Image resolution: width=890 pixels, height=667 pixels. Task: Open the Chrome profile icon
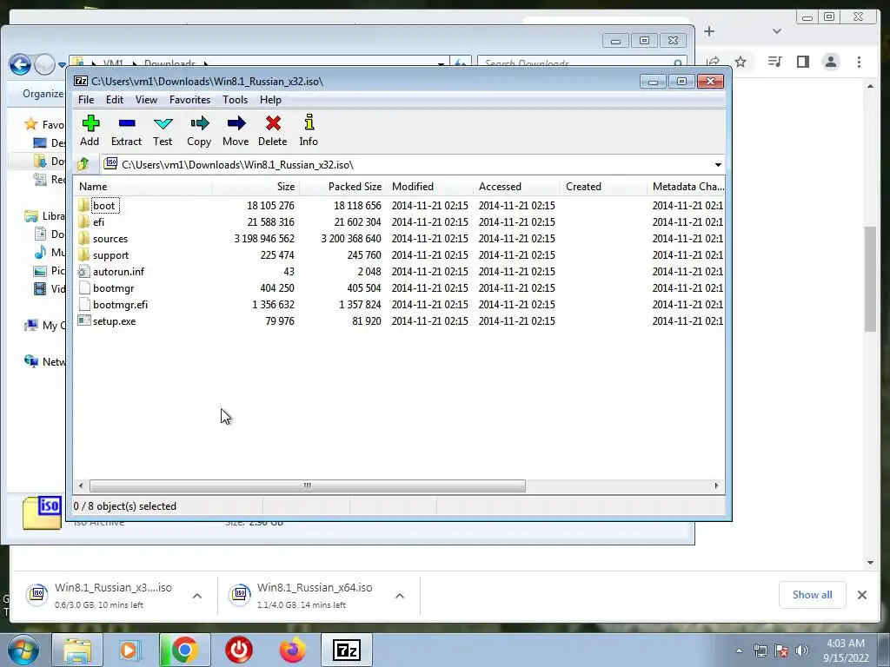(831, 62)
